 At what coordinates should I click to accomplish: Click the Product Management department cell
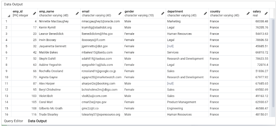pos(187,102)
